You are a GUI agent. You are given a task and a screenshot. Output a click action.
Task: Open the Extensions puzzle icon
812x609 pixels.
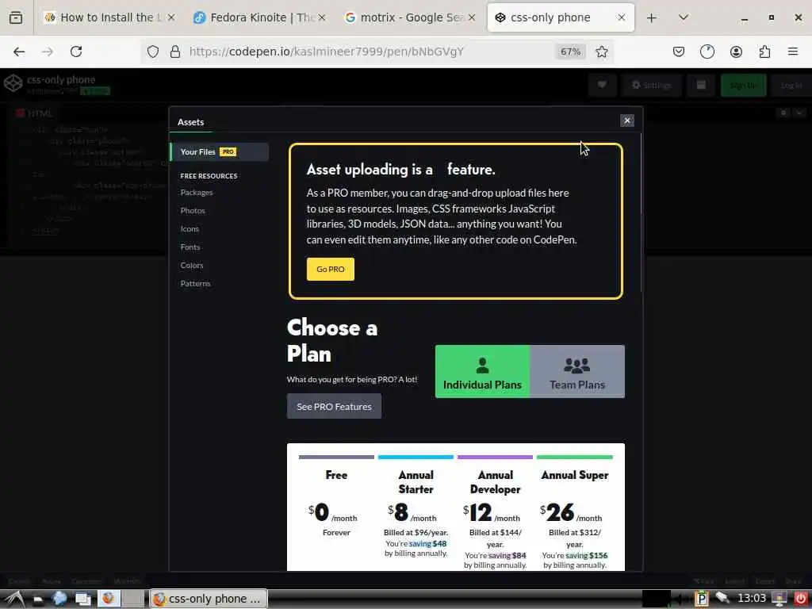tap(764, 52)
